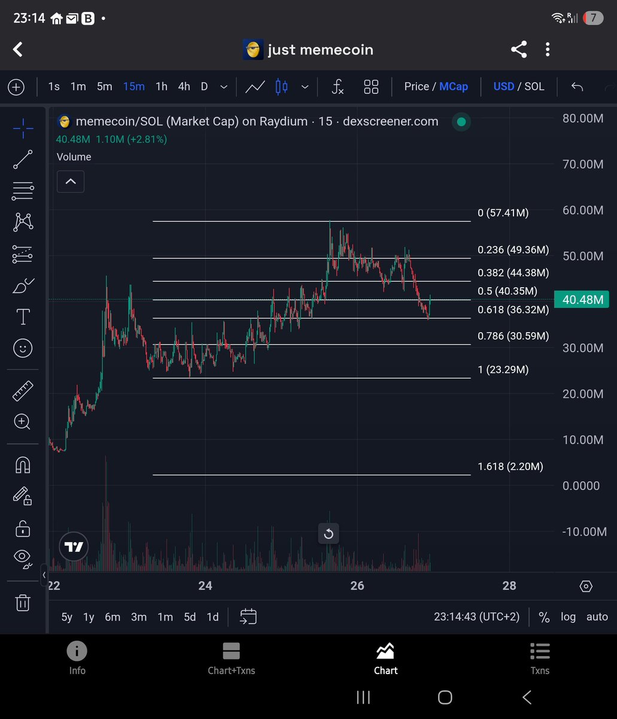Select the crosshair cursor tool
Image resolution: width=617 pixels, height=719 pixels.
[22, 127]
